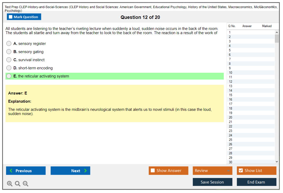Select answer A sensory register
The width and height of the screenshot is (283, 193).
pyautogui.click(x=9, y=44)
